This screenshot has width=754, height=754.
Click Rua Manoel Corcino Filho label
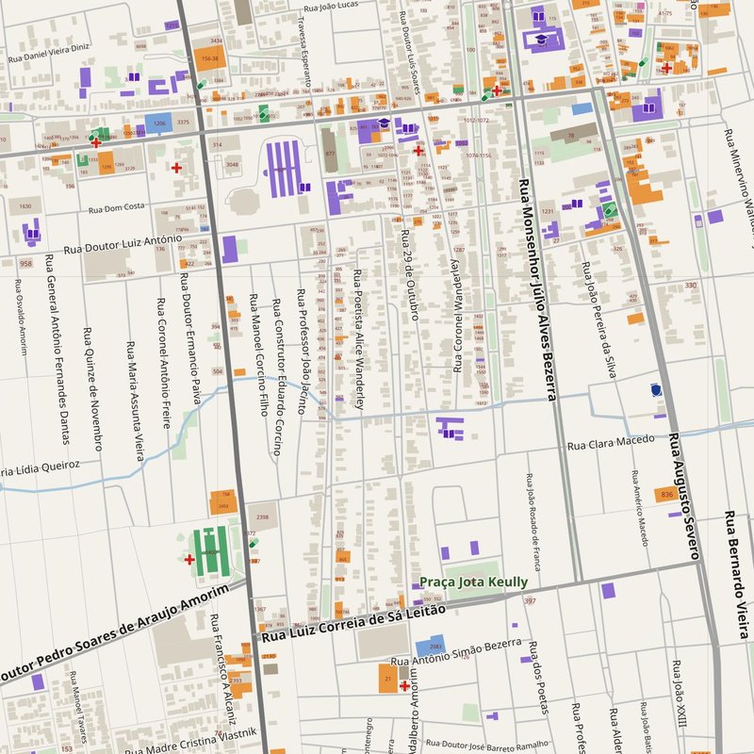tap(258, 354)
